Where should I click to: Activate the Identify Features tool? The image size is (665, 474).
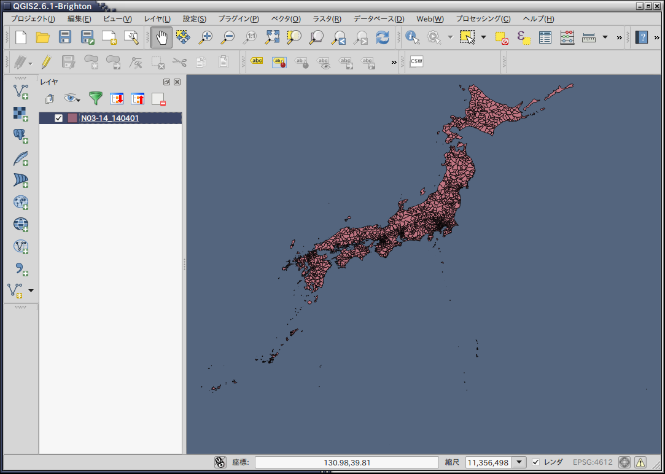(x=412, y=37)
